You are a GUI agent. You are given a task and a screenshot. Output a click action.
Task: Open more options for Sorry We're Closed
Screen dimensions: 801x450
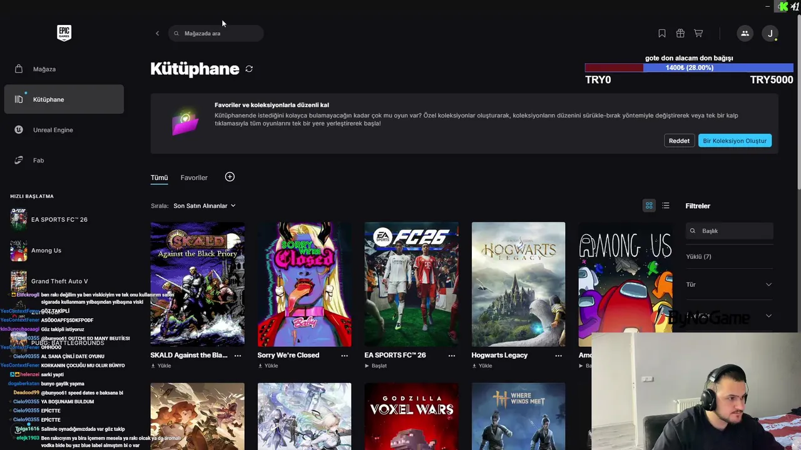[x=344, y=355]
